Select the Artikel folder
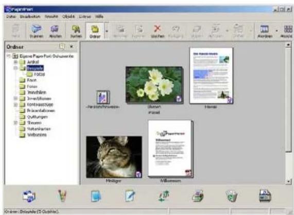The height and width of the screenshot is (215, 294). 33,62
